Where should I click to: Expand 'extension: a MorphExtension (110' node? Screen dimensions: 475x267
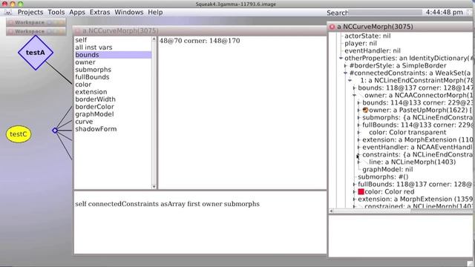click(358, 140)
